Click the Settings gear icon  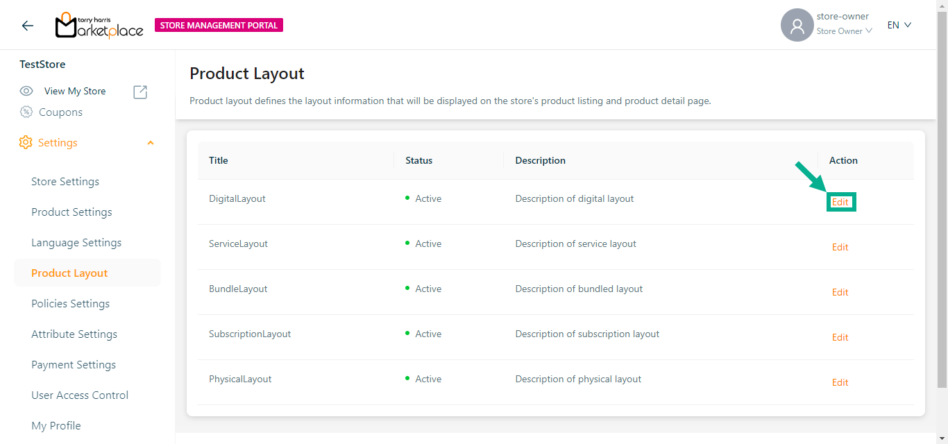(26, 142)
